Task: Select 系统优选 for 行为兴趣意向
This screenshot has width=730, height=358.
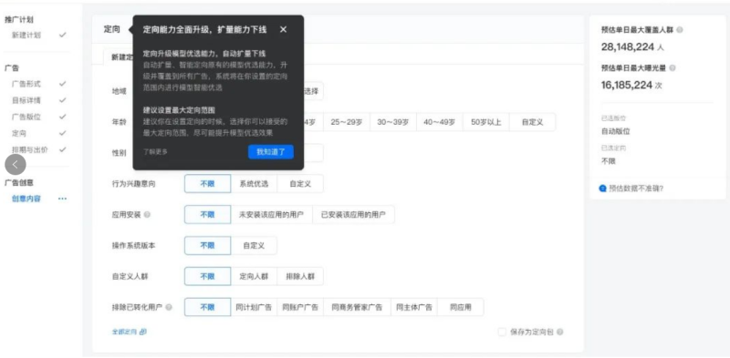Action: [254, 184]
